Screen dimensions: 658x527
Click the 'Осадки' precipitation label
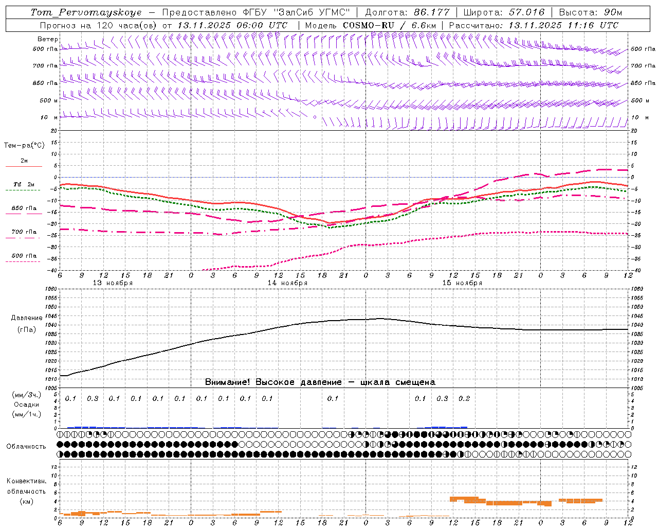coord(27,405)
